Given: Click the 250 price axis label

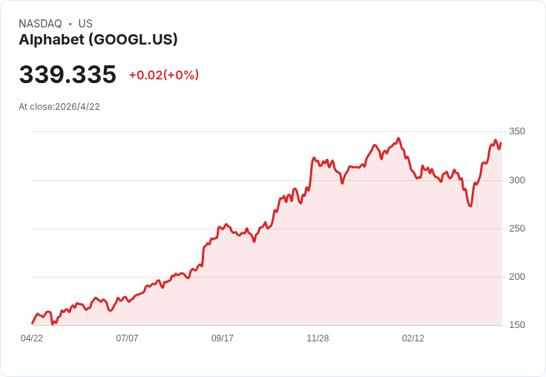Looking at the screenshot, I should 517,229.
